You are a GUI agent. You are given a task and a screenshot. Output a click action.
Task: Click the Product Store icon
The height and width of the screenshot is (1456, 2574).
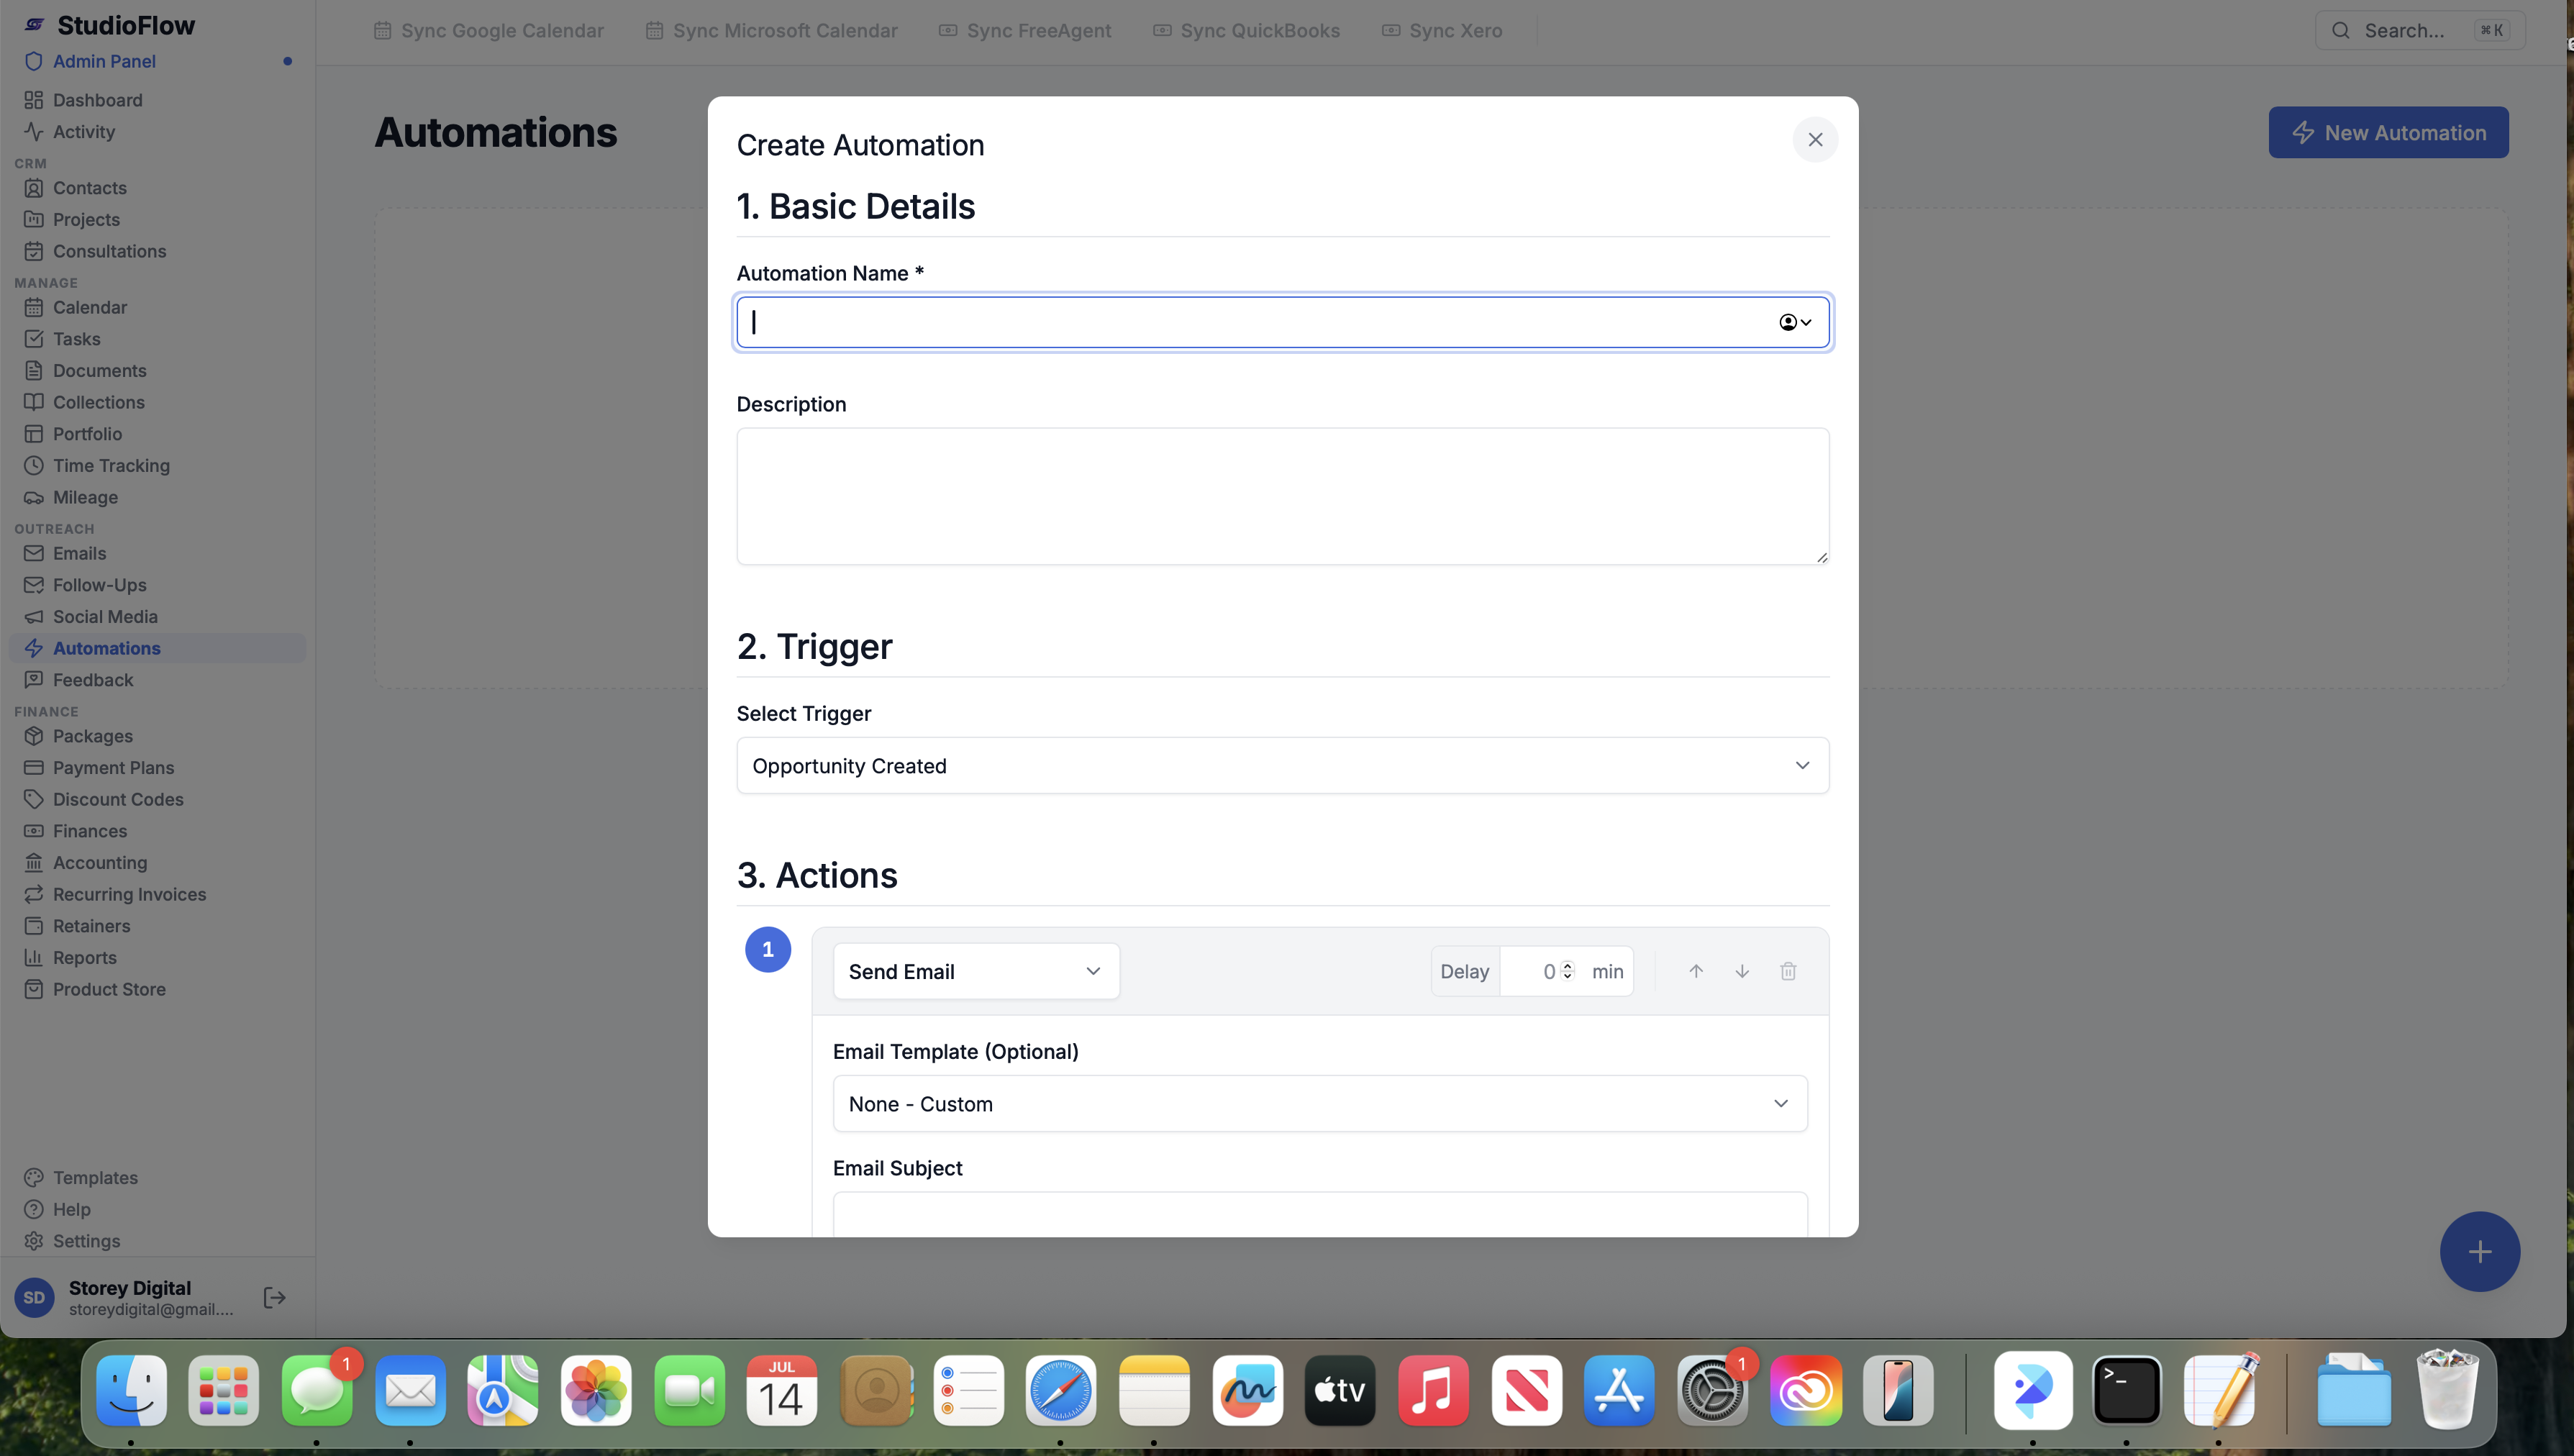(34, 989)
